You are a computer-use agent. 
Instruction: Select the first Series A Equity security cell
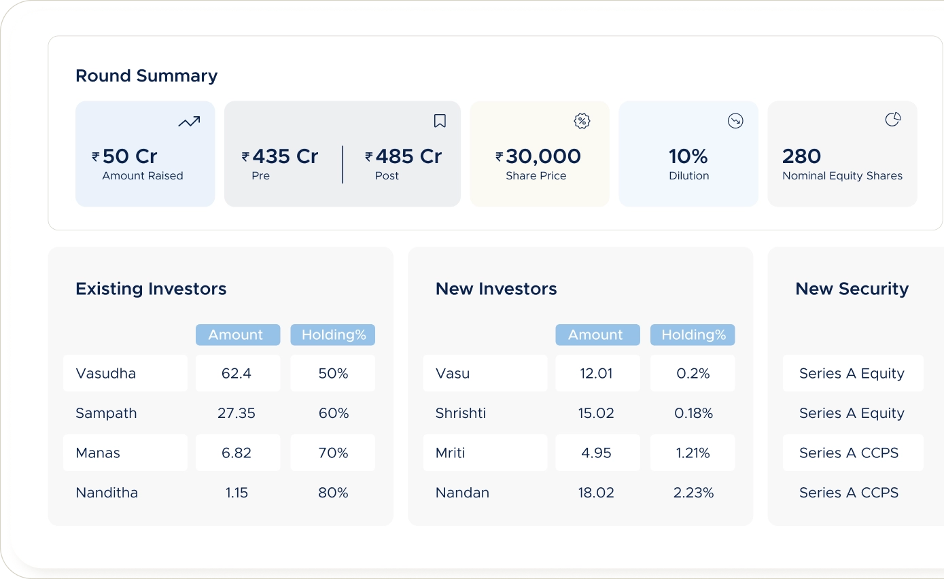(852, 373)
